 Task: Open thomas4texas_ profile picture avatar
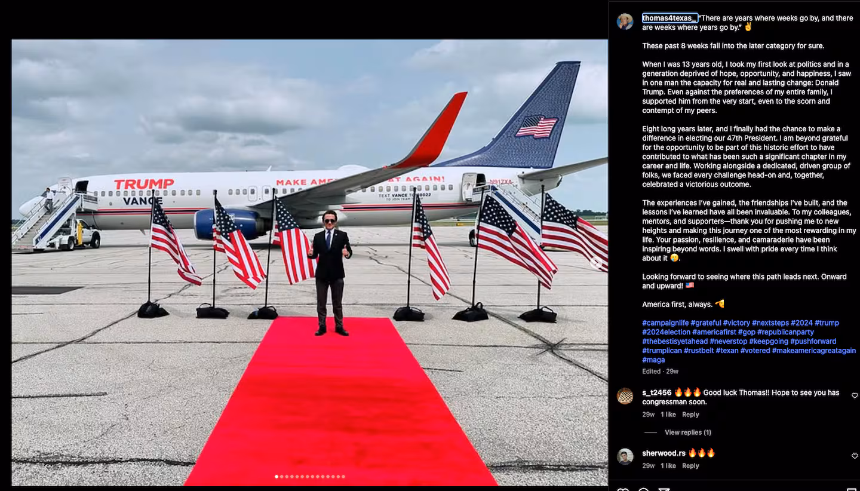(x=625, y=22)
